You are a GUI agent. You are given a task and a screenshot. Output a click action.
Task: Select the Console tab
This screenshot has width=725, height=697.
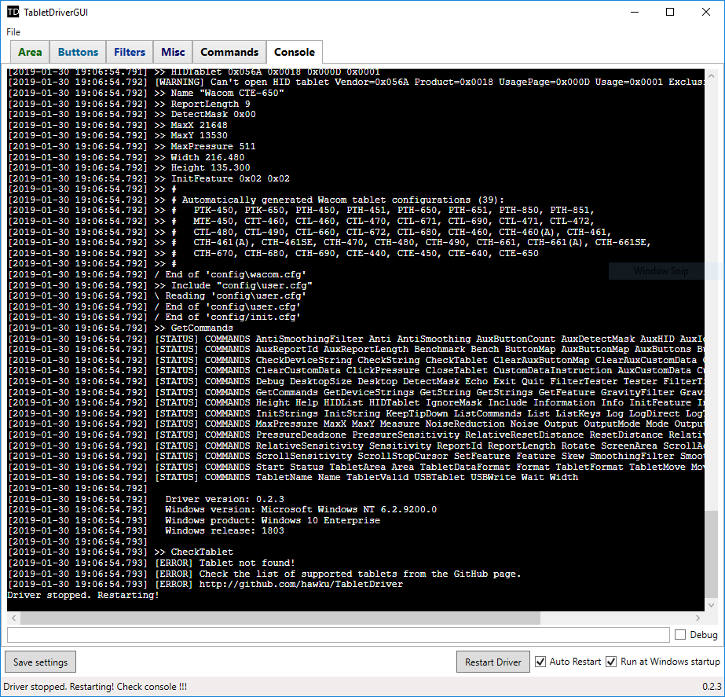[x=294, y=51]
